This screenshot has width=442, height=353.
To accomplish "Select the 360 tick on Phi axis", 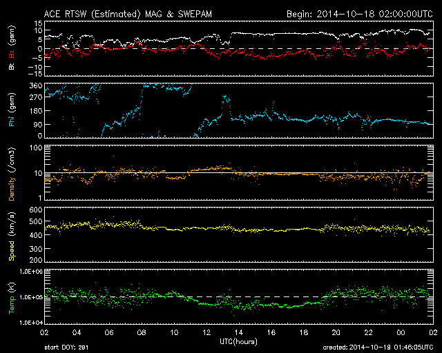I will coord(36,85).
